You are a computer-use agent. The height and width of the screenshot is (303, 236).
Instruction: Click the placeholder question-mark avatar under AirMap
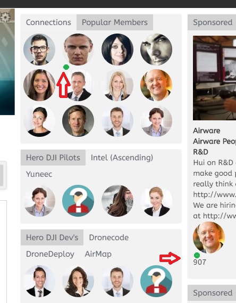click(156, 281)
